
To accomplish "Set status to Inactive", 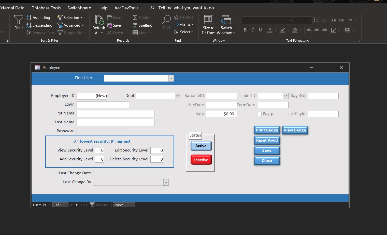I will click(201, 160).
